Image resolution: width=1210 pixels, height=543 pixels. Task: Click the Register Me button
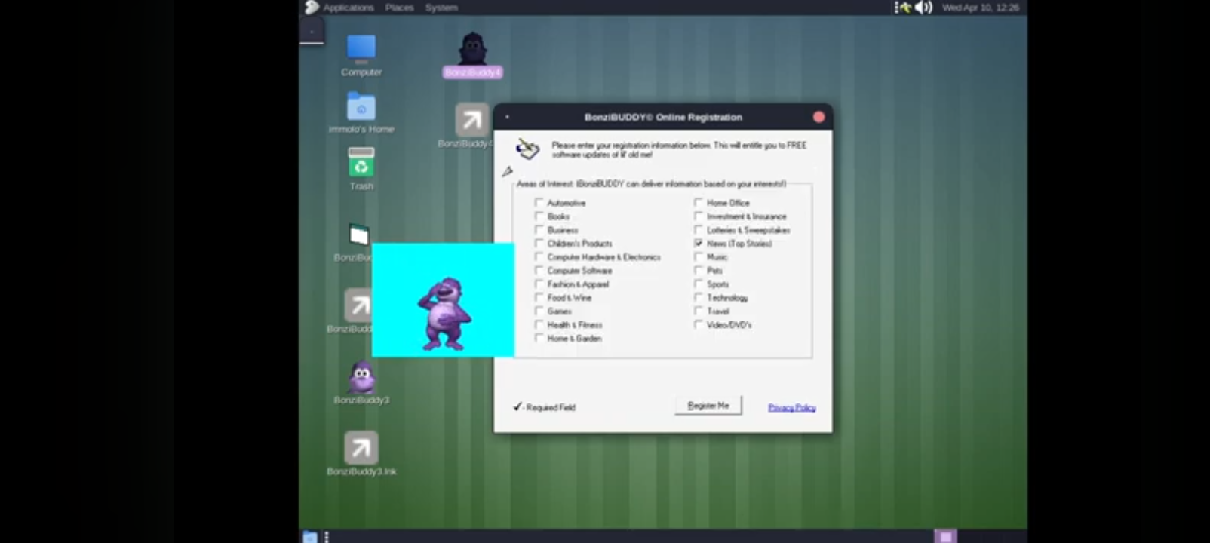pyautogui.click(x=708, y=406)
